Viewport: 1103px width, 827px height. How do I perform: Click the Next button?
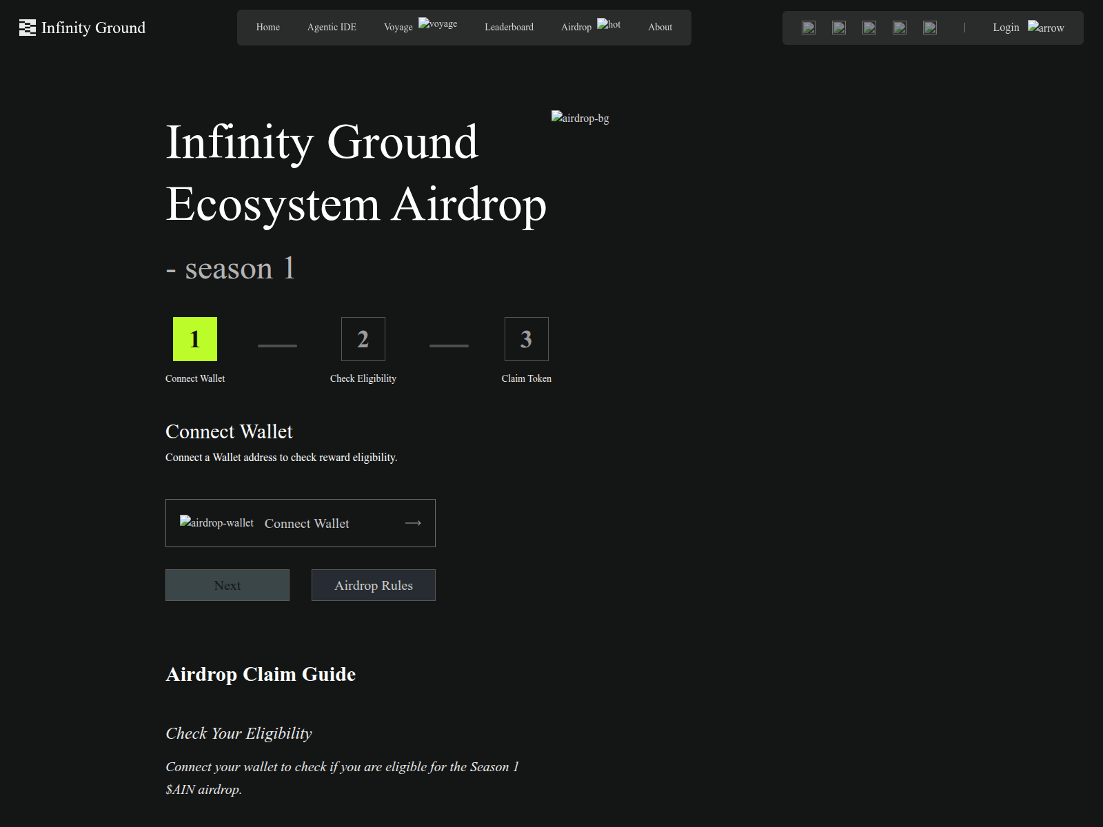pyautogui.click(x=227, y=585)
